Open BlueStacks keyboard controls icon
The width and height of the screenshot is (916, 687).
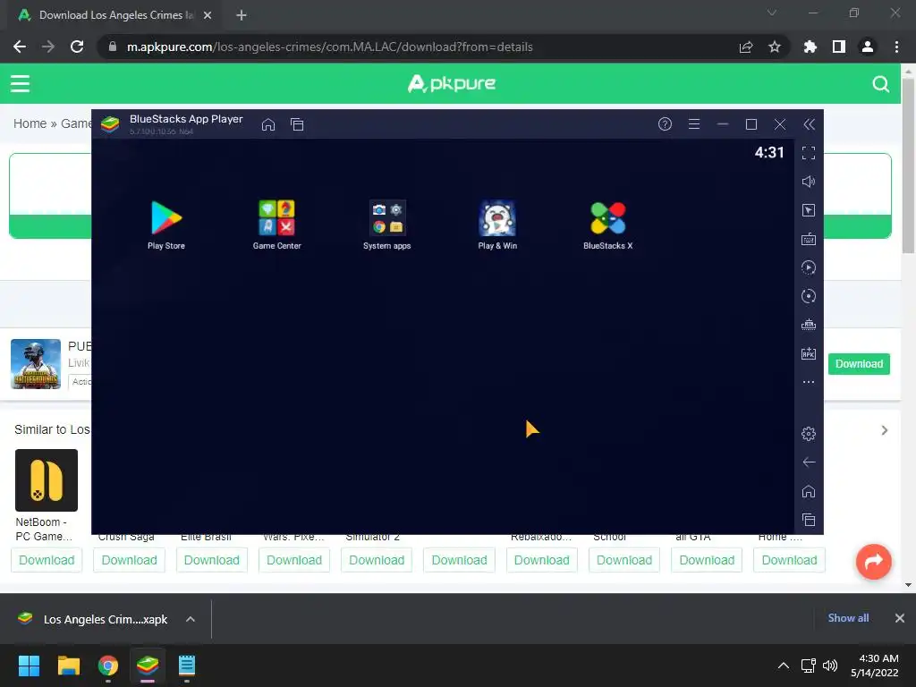point(809,239)
